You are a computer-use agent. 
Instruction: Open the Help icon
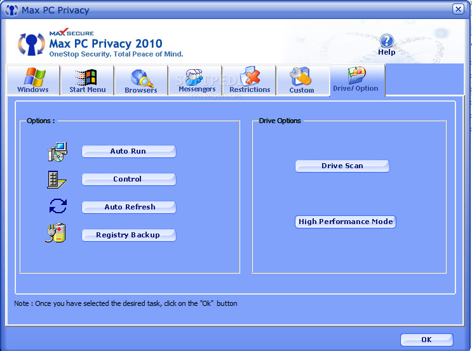coord(386,41)
